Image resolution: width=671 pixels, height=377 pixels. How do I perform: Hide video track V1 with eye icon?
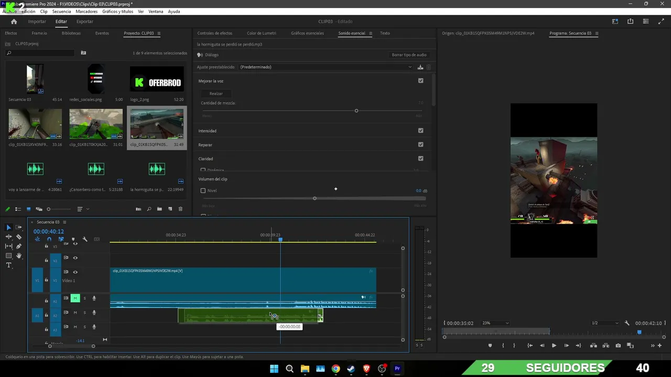[x=75, y=272]
